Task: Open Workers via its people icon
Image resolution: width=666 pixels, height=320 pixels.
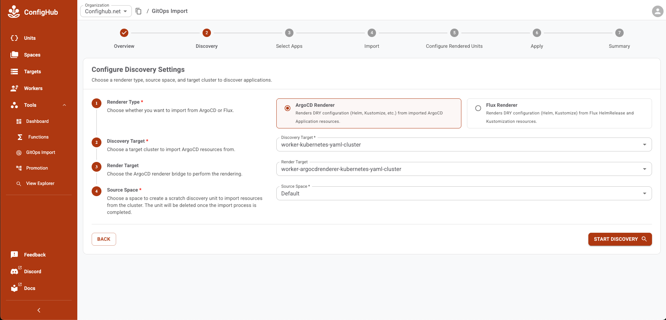Action: (14, 88)
